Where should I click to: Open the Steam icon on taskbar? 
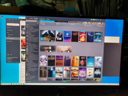coord(19,84)
